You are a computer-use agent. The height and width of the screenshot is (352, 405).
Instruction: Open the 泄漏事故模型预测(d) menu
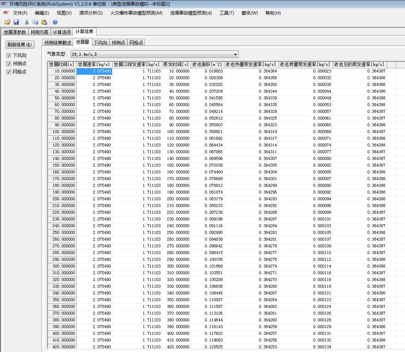pos(191,13)
